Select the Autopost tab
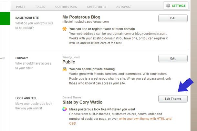Screen dimensions: 197x131 coord(124,7)
